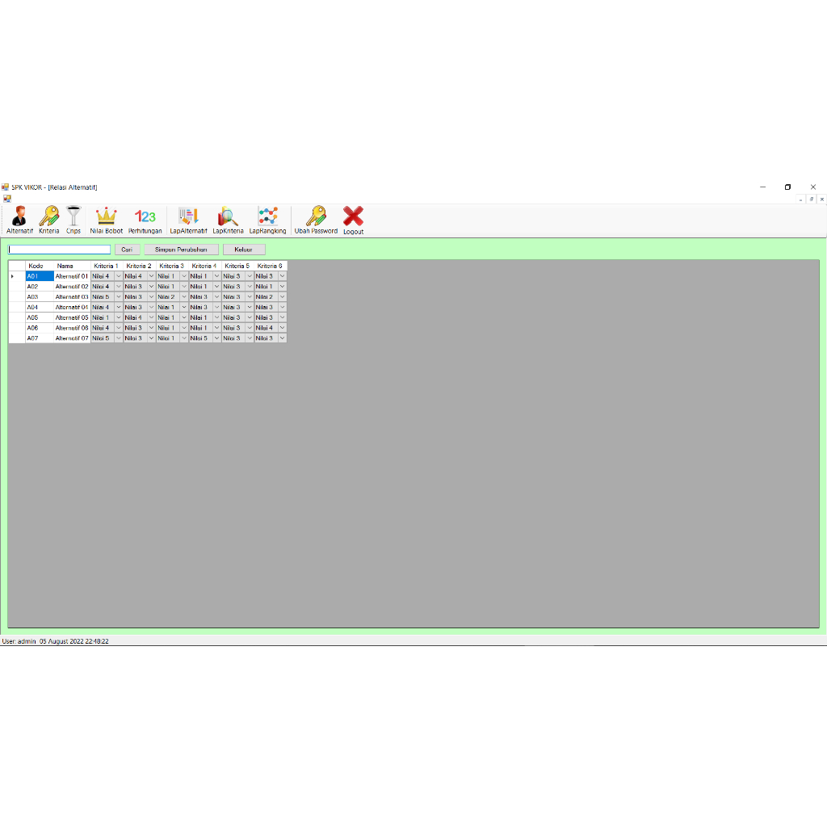Focus the search text field
This screenshot has width=827, height=827.
point(59,250)
